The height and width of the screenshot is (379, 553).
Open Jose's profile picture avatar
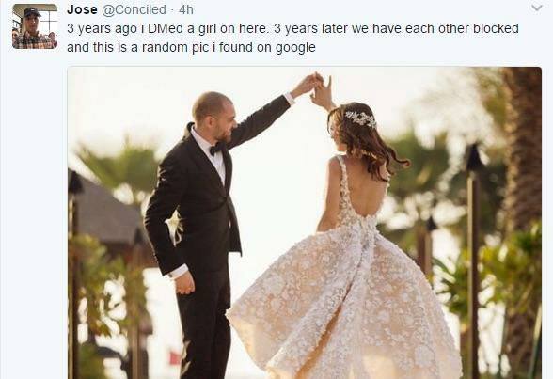35,26
